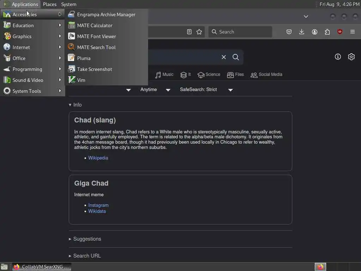Viewport: 361px width, 271px height.
Task: Save page to Pocket icon
Action: 289,32
